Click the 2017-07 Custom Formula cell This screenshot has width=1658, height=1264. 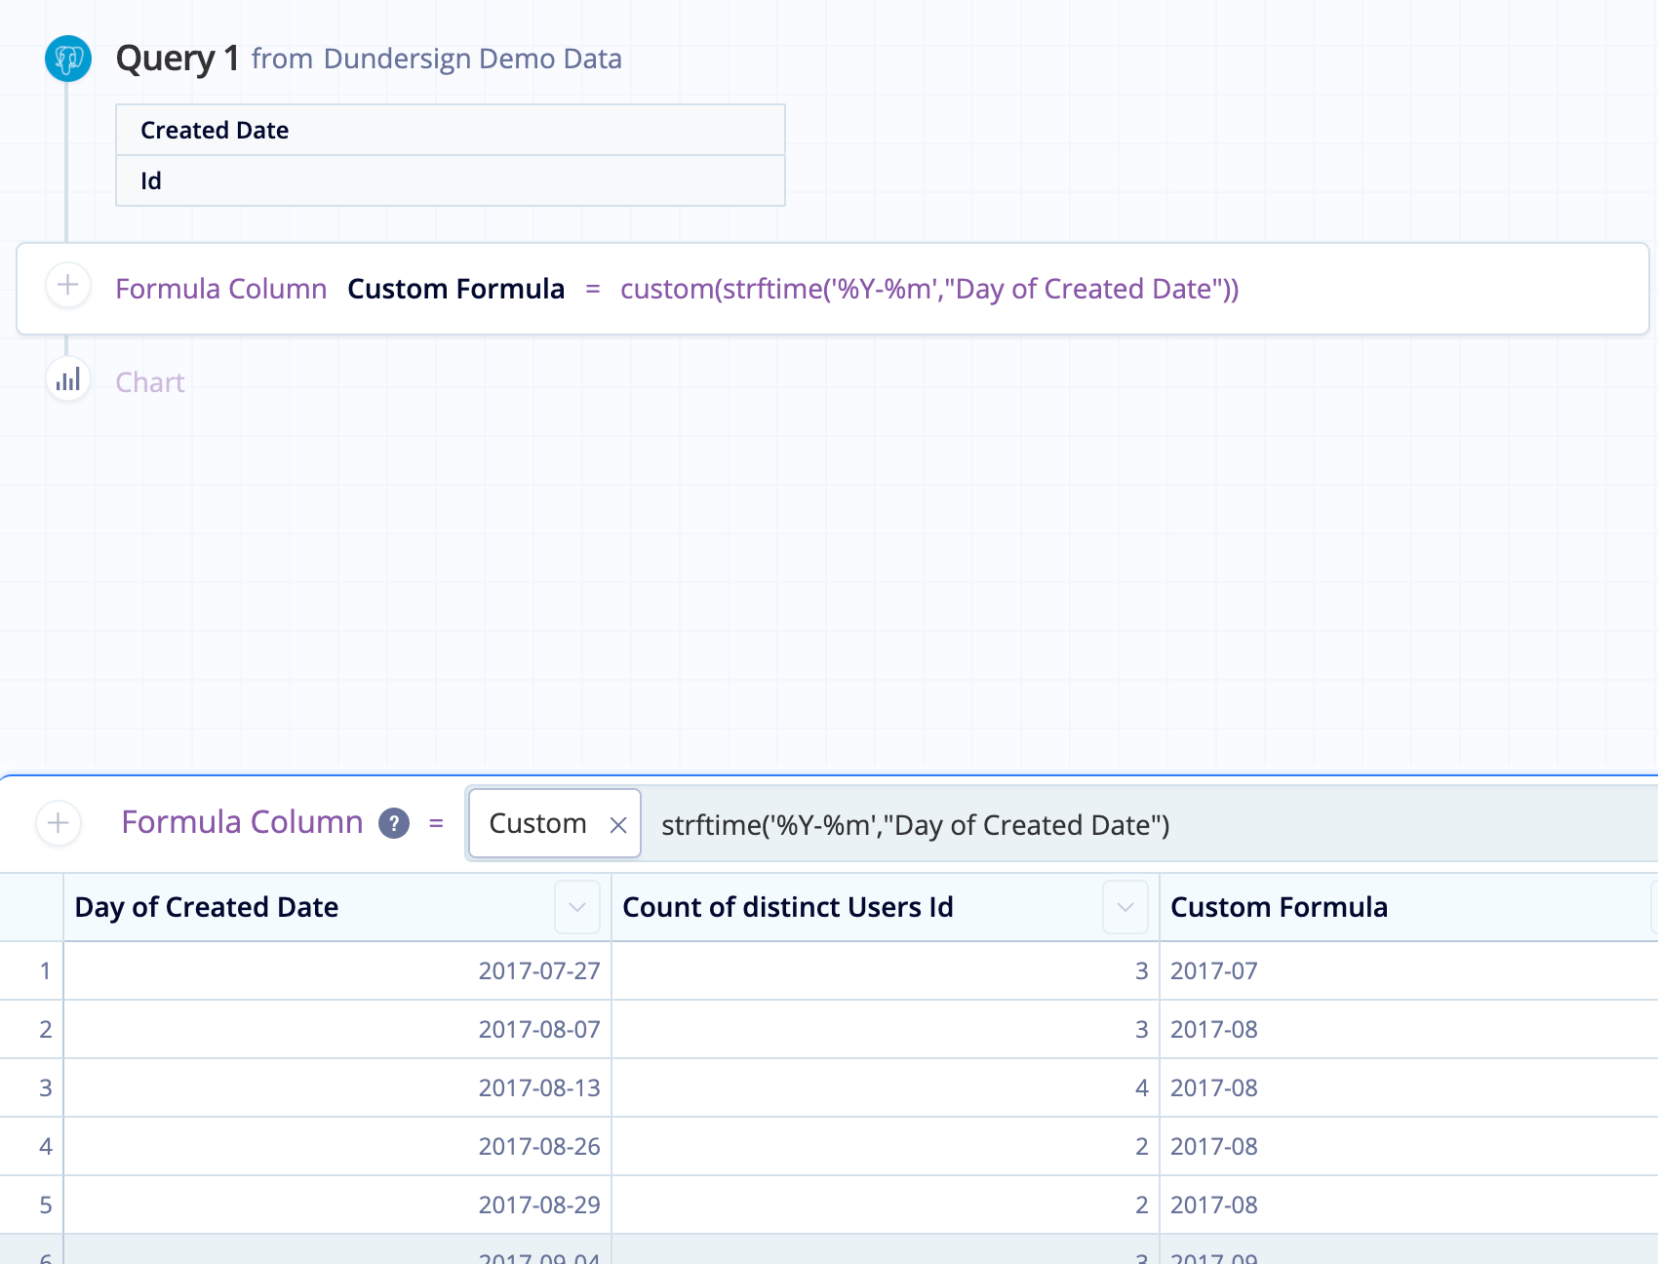coord(1408,970)
